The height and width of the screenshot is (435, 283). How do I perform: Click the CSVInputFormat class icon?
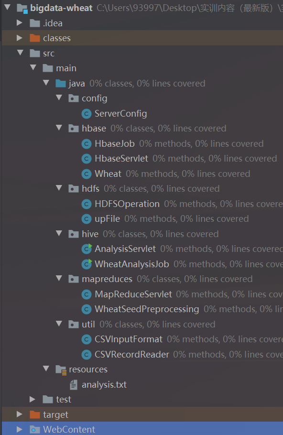[87, 339]
